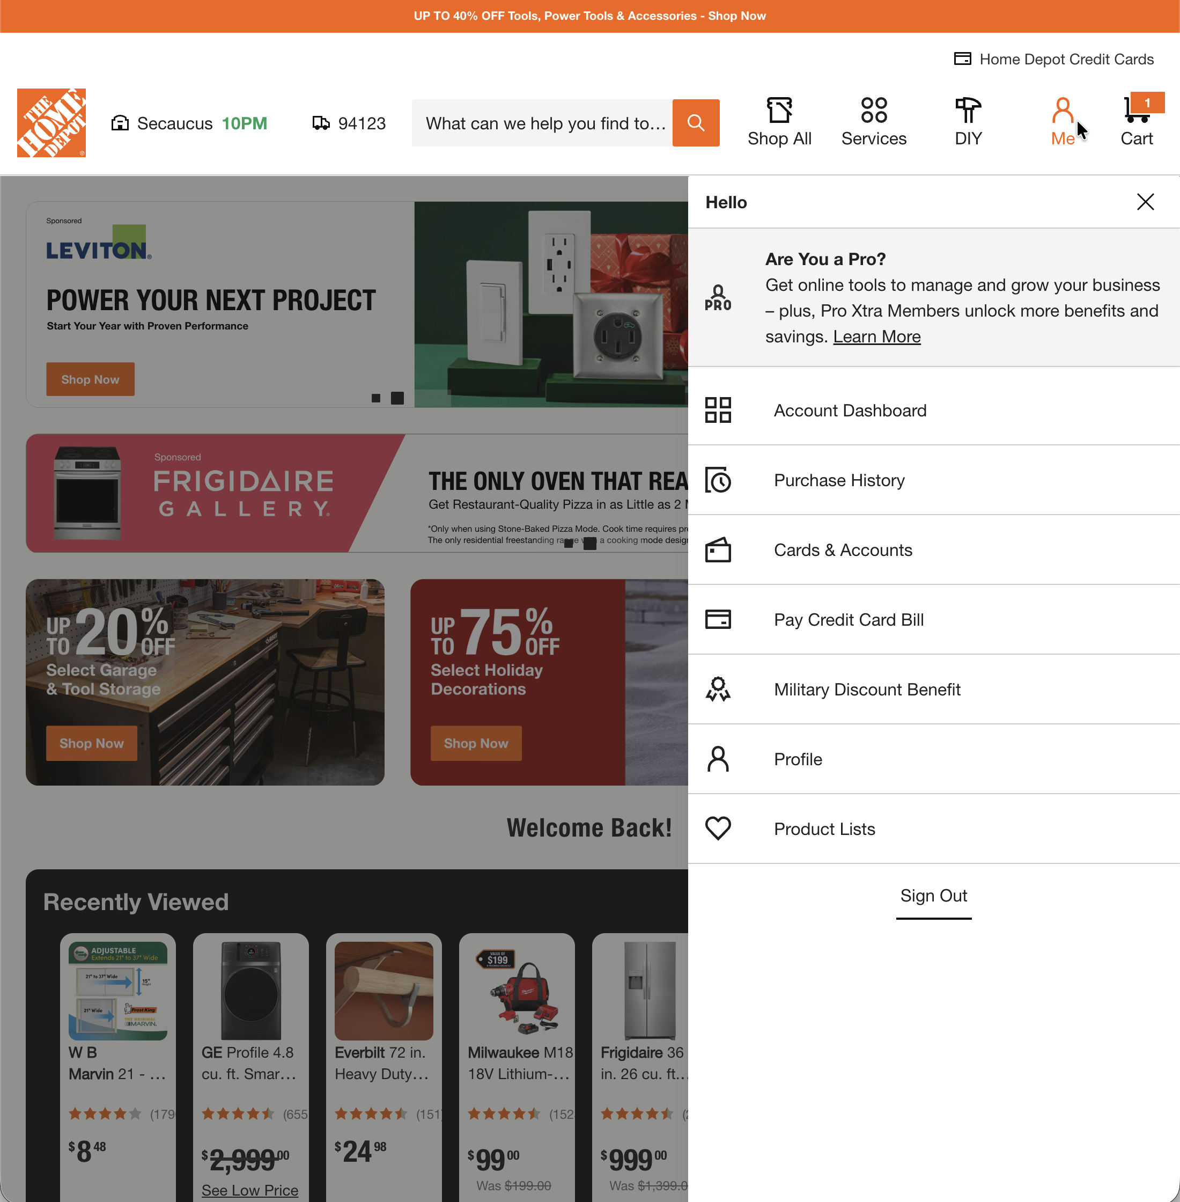The image size is (1180, 1202).
Task: Open Services from the top navigation
Action: pos(874,121)
